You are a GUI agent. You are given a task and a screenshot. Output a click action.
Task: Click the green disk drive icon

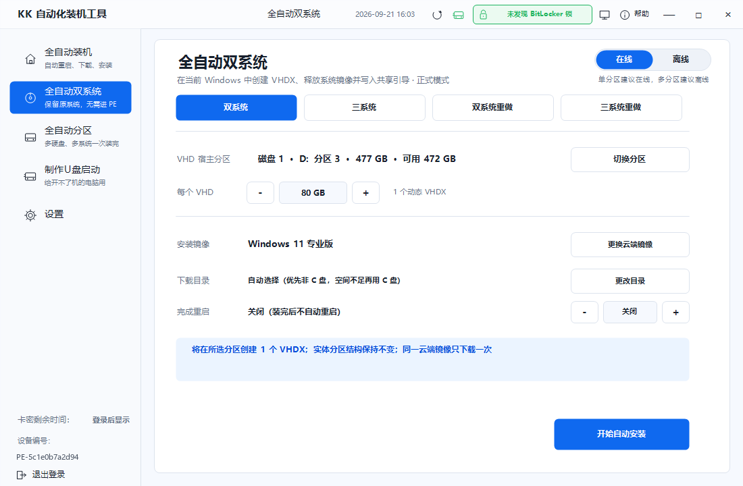click(458, 15)
